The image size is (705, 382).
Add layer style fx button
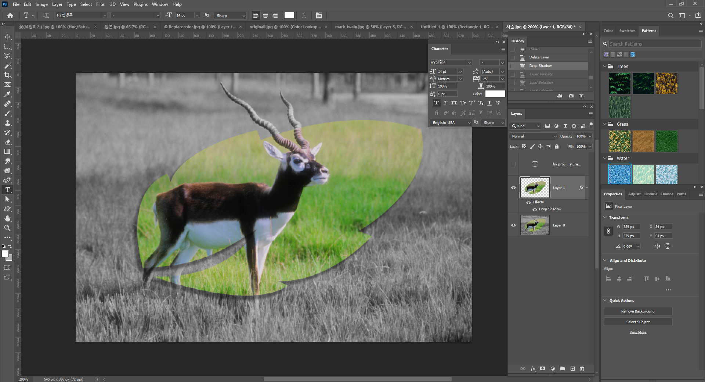coord(533,369)
